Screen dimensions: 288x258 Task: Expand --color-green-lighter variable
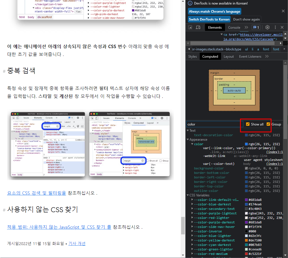192,249
